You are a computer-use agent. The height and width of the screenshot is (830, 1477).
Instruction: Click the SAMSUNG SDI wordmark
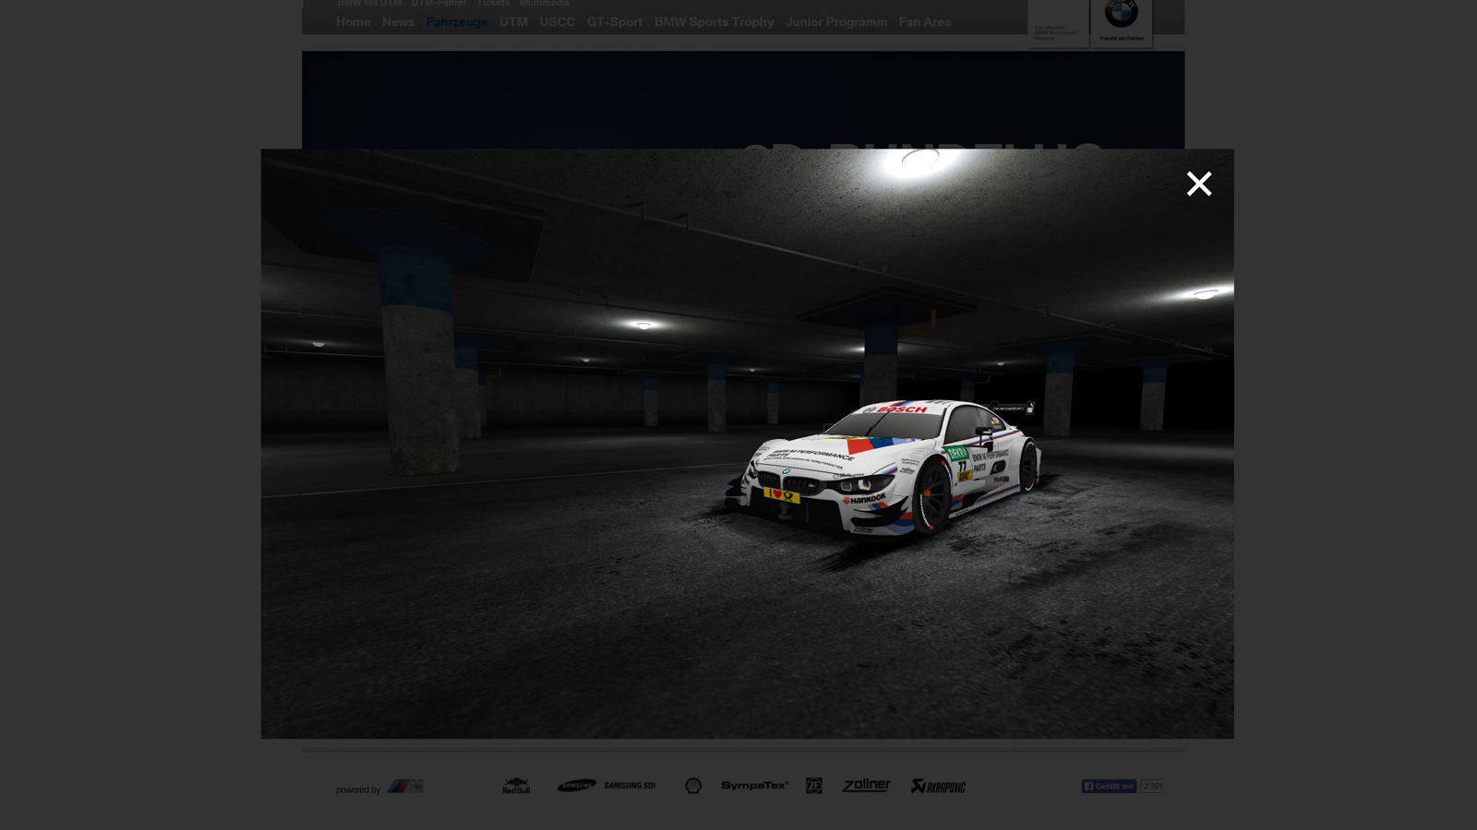(630, 786)
